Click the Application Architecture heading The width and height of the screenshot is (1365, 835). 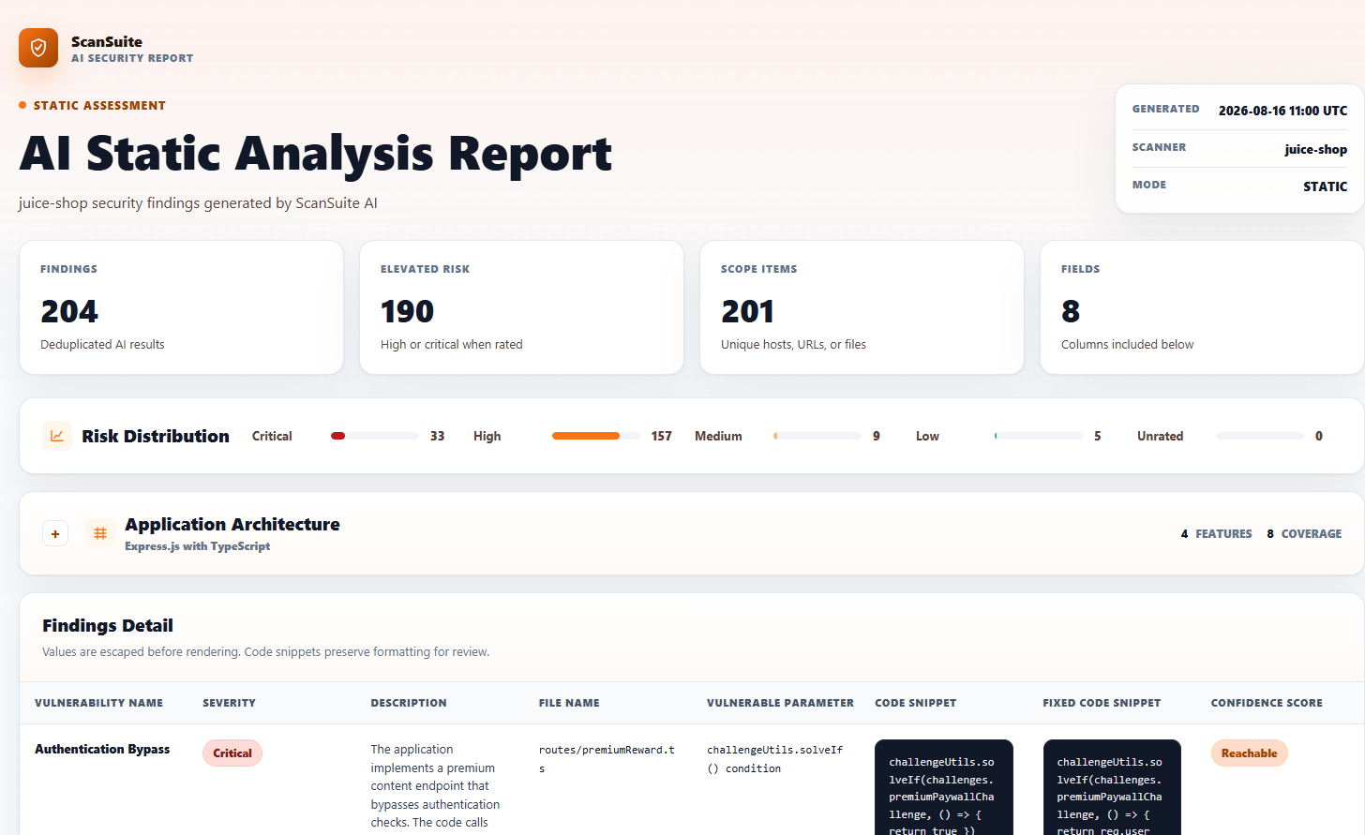(232, 525)
